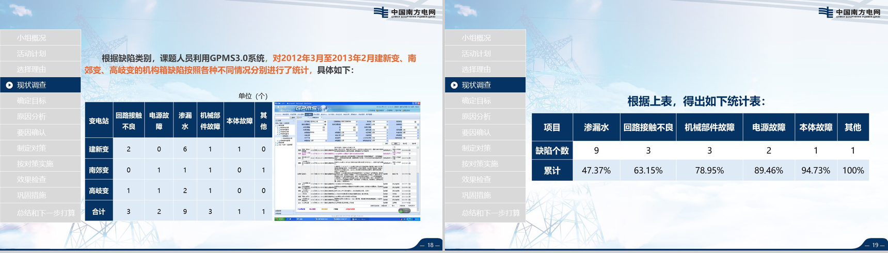This screenshot has width=888, height=253.
Task: Click the China Southern Power Grid logo on slide 18
Action: tap(404, 12)
